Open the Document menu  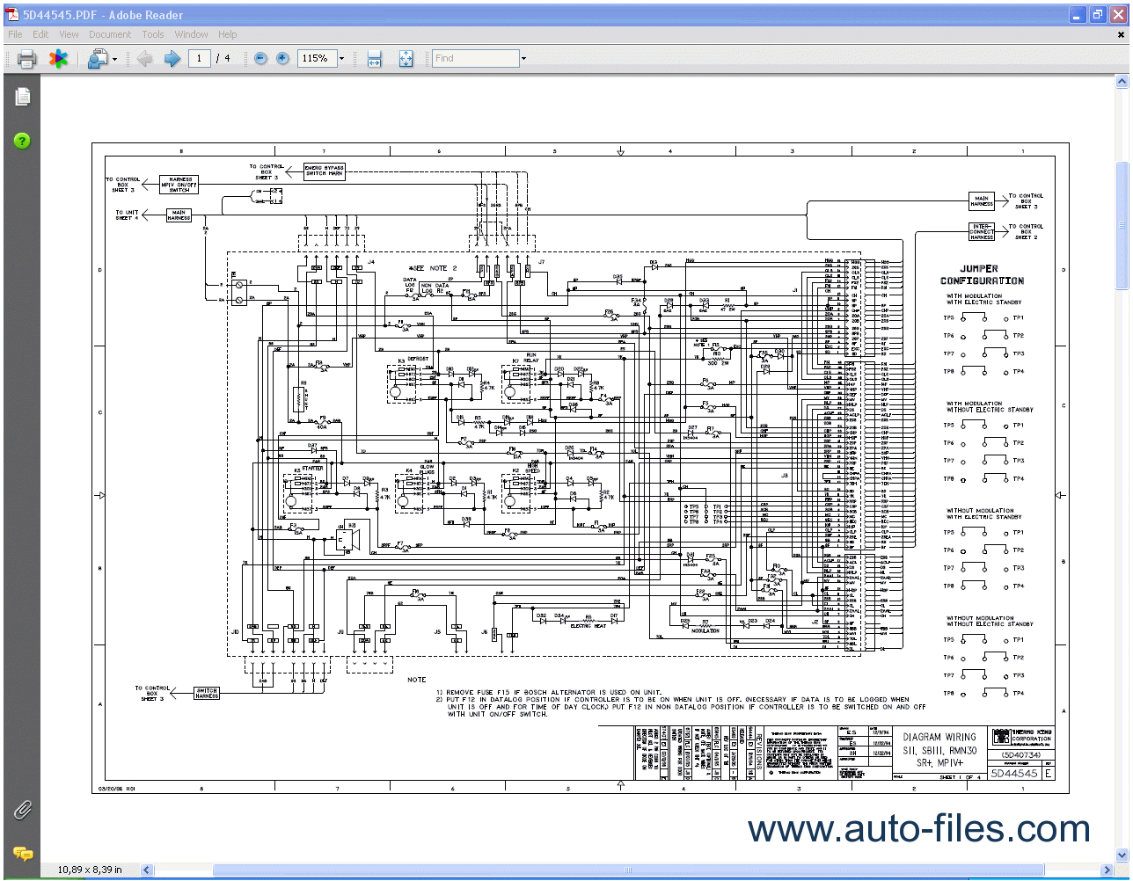pos(109,34)
